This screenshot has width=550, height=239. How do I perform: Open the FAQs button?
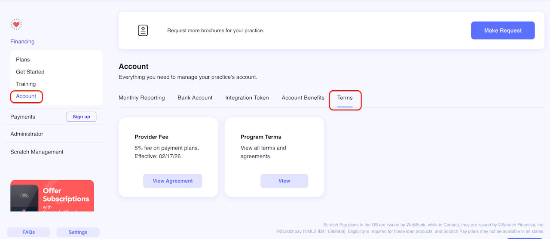(x=29, y=232)
